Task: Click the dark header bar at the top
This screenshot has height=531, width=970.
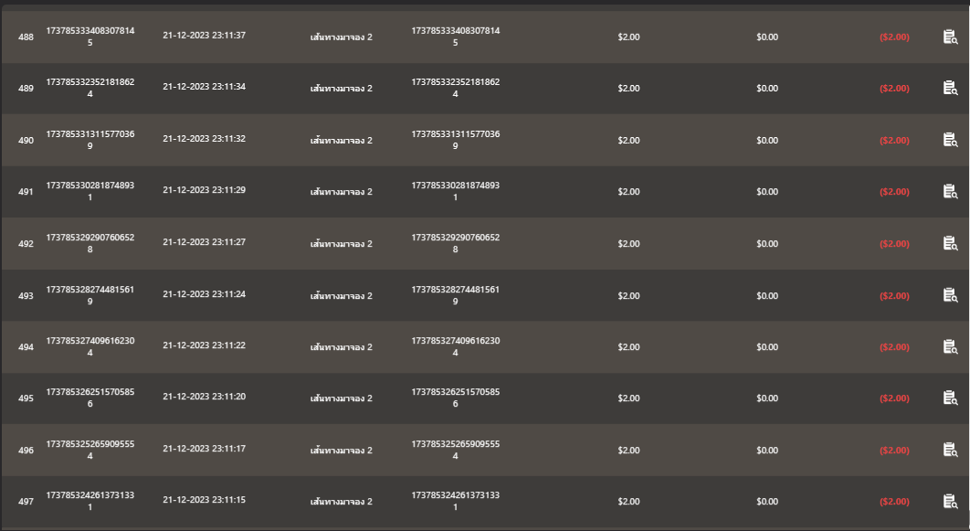Action: [x=485, y=5]
